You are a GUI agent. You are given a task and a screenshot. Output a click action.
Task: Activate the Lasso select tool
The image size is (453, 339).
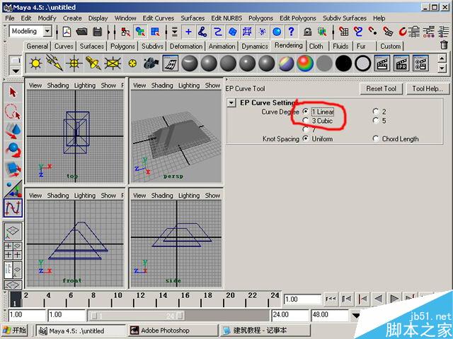click(x=13, y=112)
